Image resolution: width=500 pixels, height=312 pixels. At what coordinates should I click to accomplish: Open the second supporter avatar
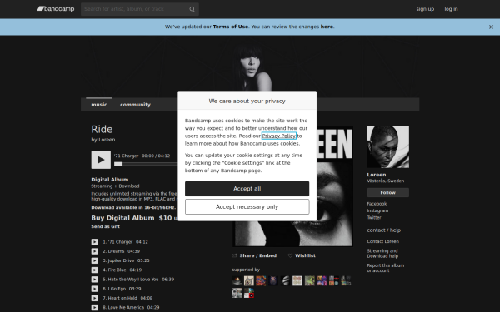tap(248, 281)
